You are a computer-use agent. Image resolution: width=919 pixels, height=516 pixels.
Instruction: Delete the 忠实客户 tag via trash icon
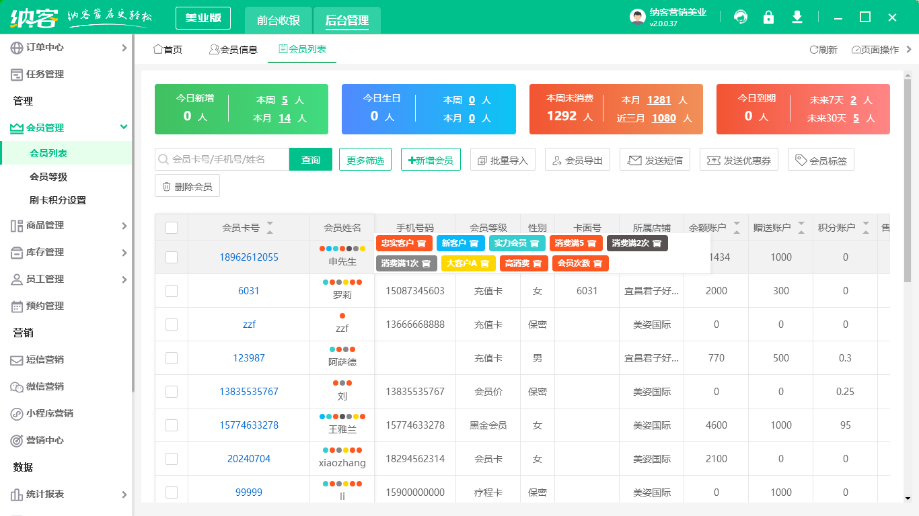pos(422,243)
